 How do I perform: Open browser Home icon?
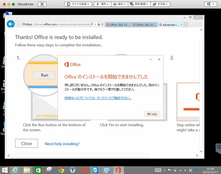click(191, 24)
